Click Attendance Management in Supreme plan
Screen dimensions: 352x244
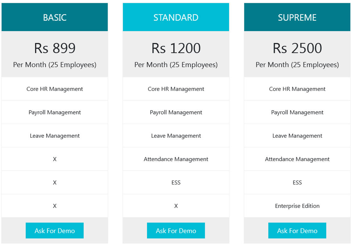pos(297,159)
